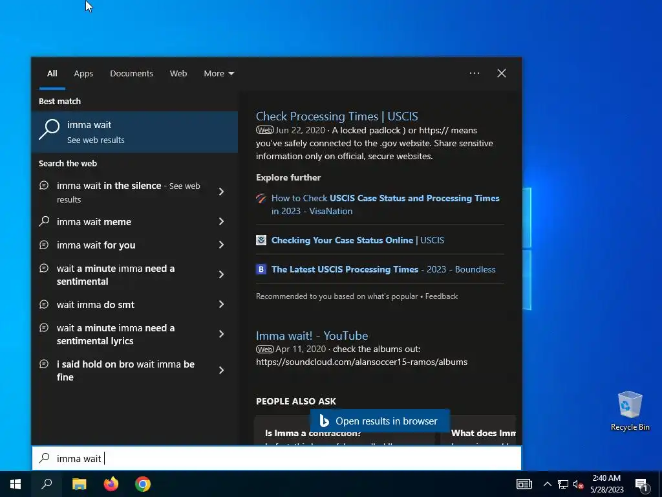Expand arrow for 'i said hold on bro' suggestion
Screen dimensions: 662x497
(x=221, y=370)
